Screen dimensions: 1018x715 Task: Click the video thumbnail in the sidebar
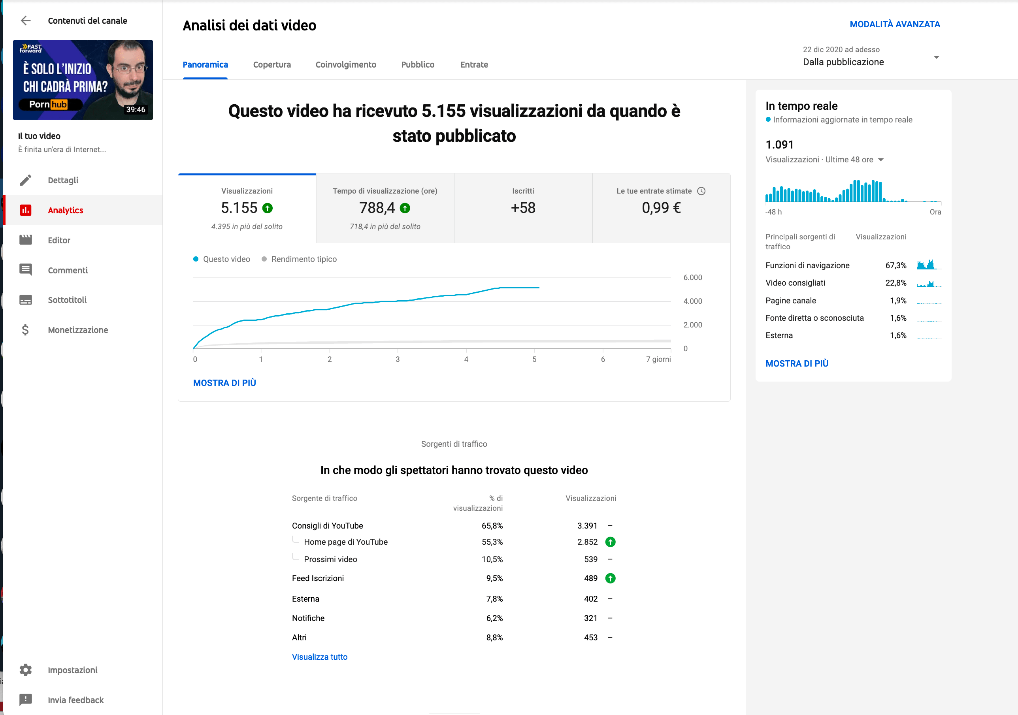(x=83, y=80)
